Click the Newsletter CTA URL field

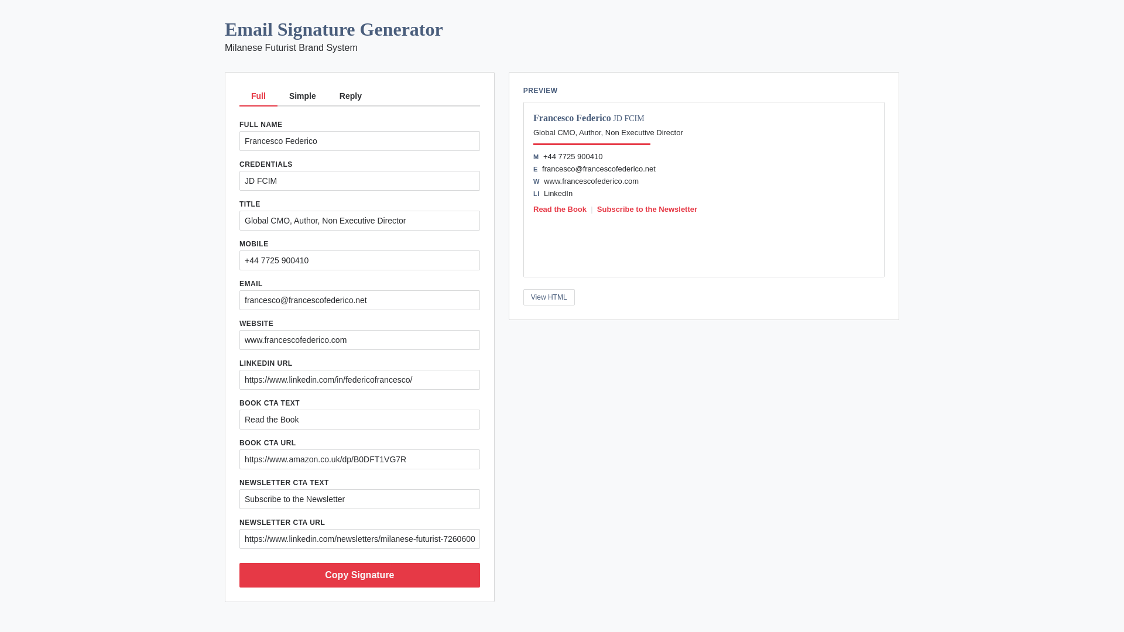(x=359, y=539)
